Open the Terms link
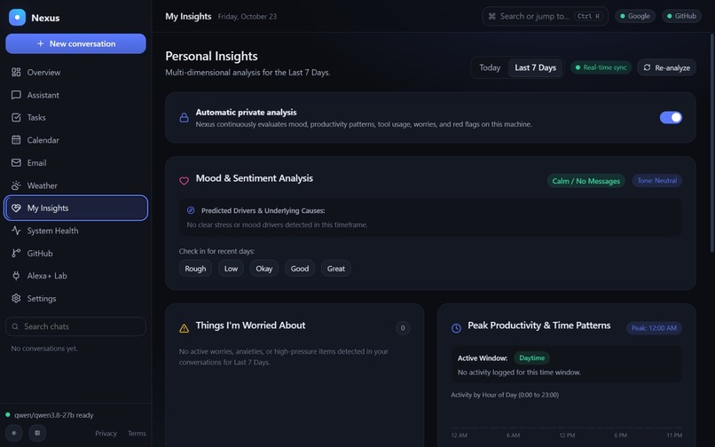 point(137,434)
